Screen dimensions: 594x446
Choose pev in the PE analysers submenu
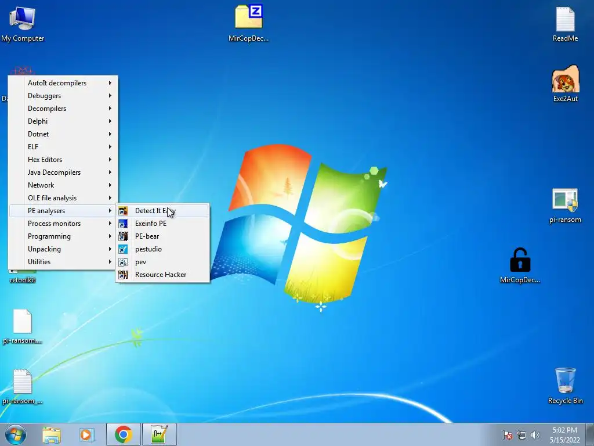point(162,262)
